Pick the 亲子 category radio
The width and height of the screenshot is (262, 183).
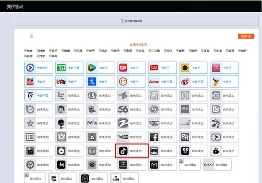click(x=87, y=50)
